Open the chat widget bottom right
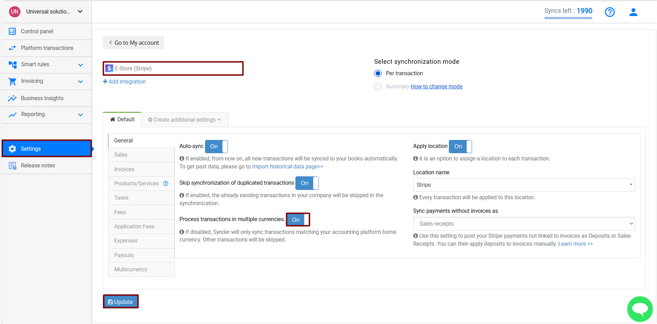This screenshot has width=657, height=324. click(640, 309)
